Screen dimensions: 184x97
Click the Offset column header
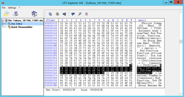point(50,20)
